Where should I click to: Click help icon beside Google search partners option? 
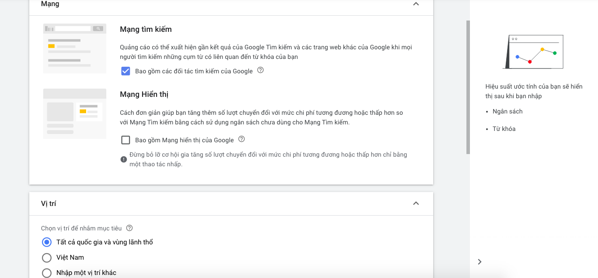[x=261, y=70]
